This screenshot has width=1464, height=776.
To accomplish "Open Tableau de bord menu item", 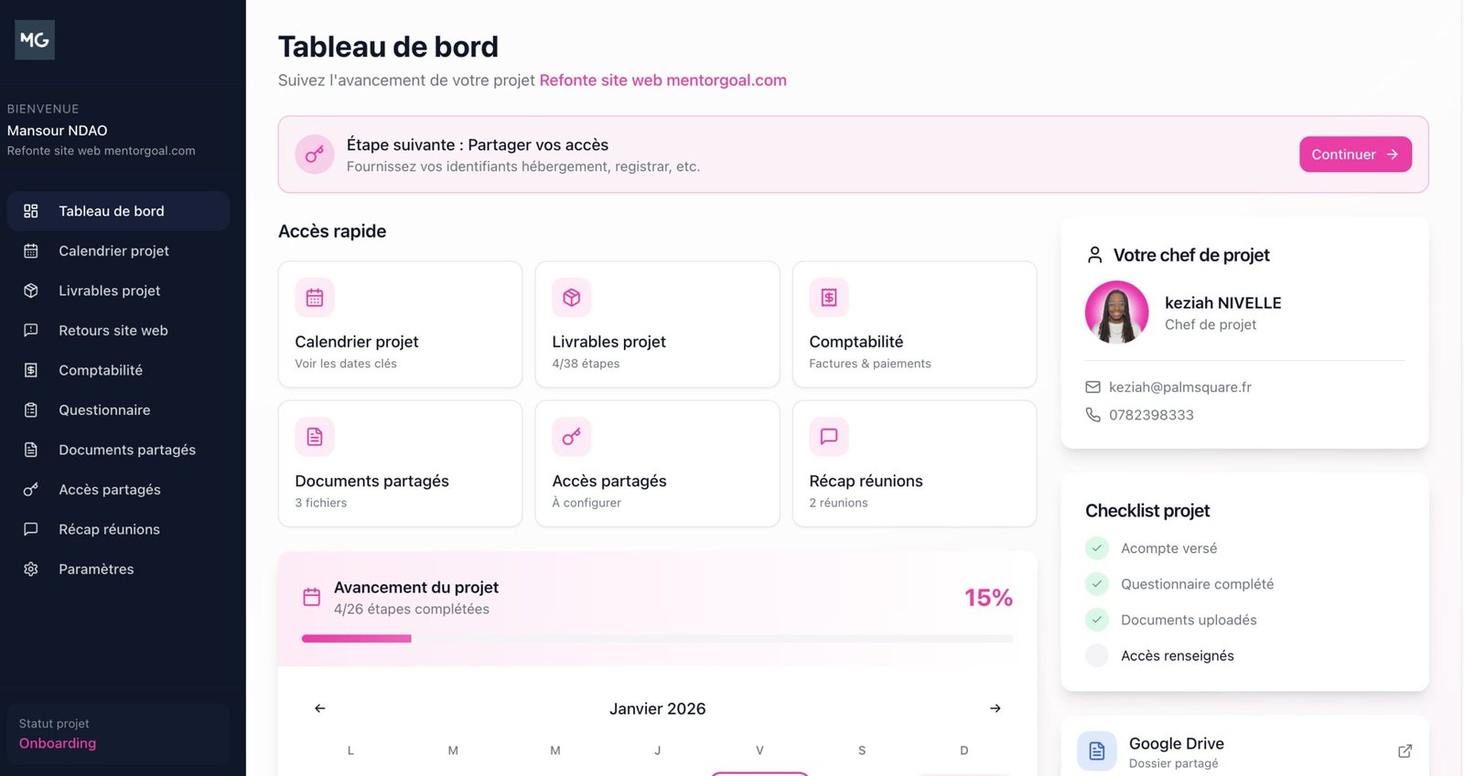I will [118, 211].
